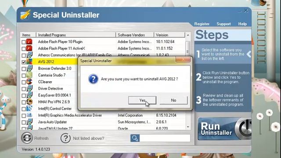The height and width of the screenshot is (158, 281).
Task: Click Intel Graphics Media Accelerator icon
Action: [29, 115]
